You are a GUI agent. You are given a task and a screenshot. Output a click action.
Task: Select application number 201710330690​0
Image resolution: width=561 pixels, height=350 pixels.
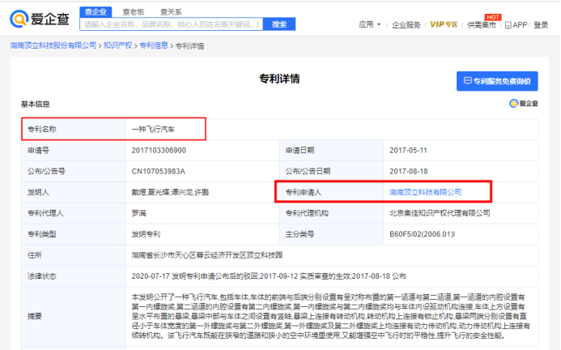coord(159,151)
